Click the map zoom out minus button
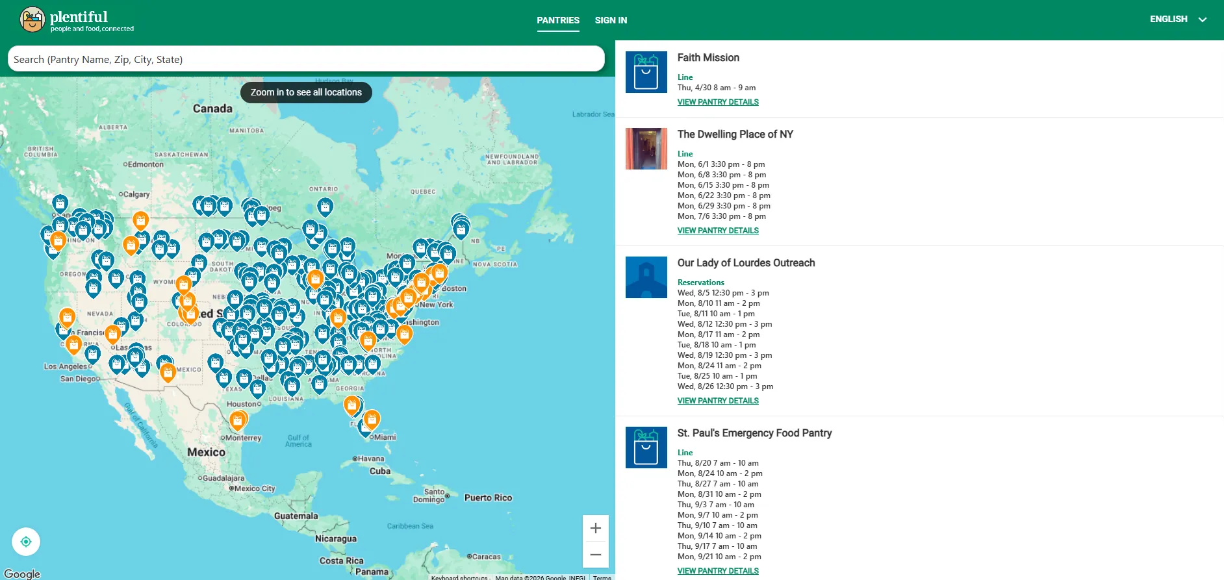The image size is (1224, 580). [595, 555]
